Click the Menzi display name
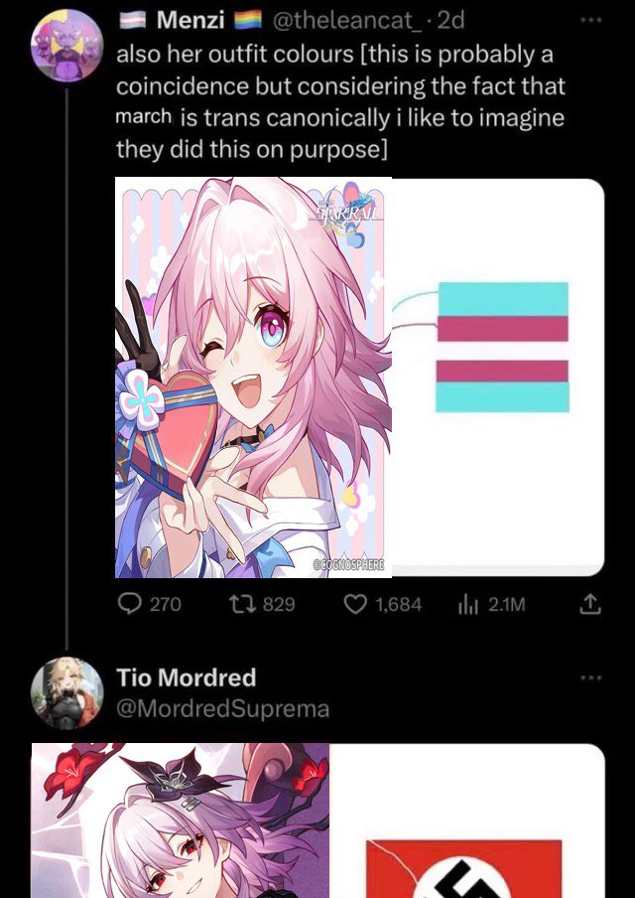 click(x=191, y=20)
